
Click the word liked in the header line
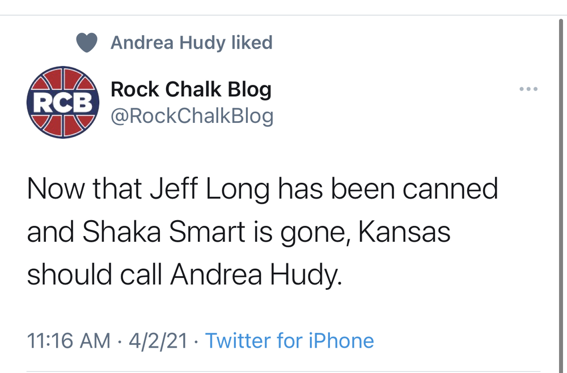pyautogui.click(x=252, y=43)
